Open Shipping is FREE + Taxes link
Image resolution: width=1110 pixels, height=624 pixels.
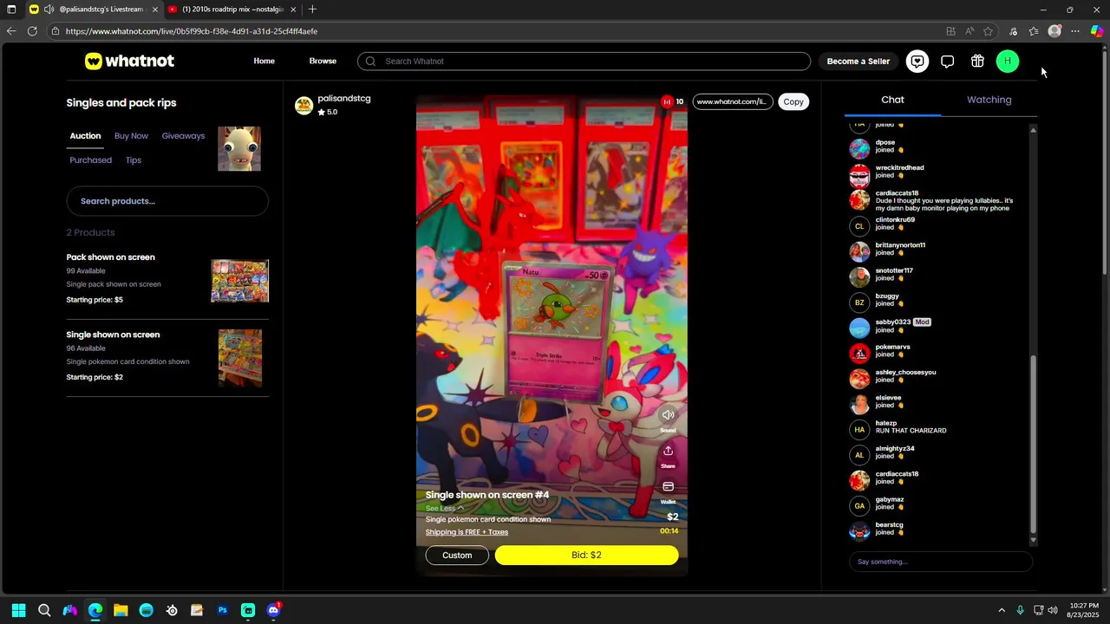(467, 532)
